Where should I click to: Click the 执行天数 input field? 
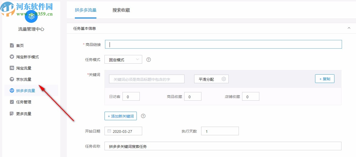(220, 131)
